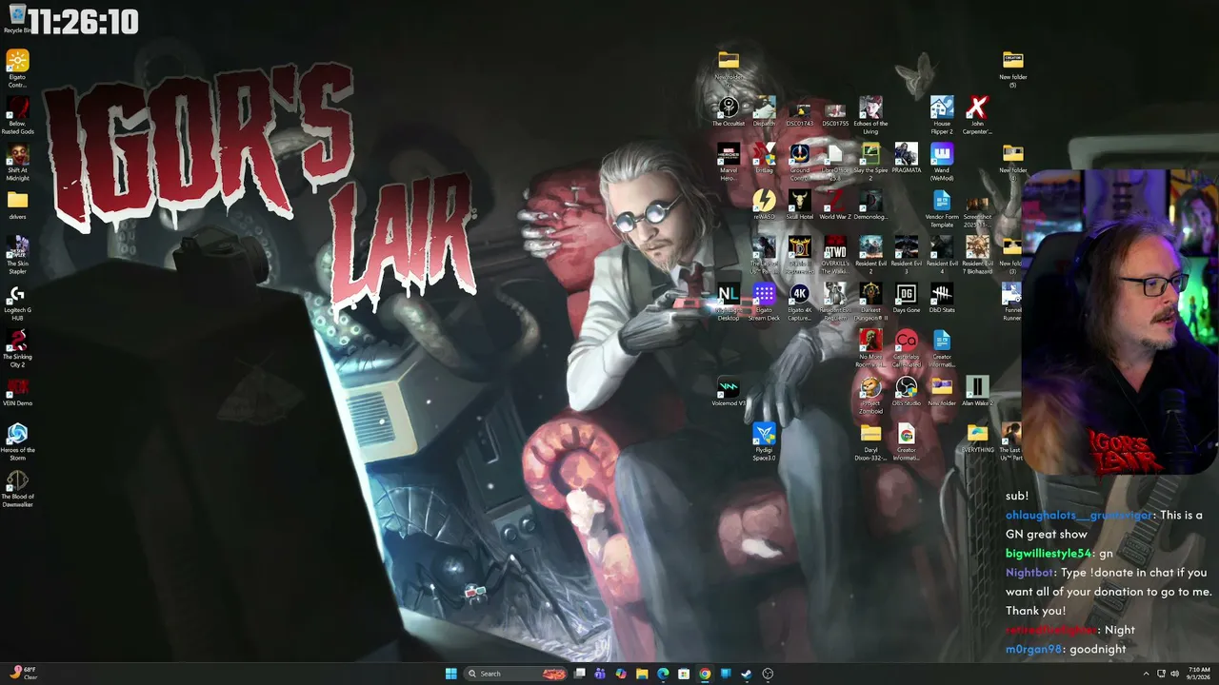The width and height of the screenshot is (1219, 685).
Task: Launch Casterlabs Caffeinated app
Action: pyautogui.click(x=906, y=348)
